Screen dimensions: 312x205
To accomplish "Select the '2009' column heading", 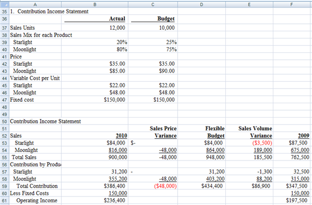I will [x=304, y=136].
